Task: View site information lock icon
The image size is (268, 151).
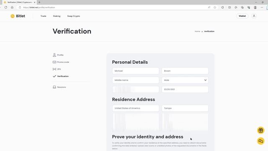Action: (x=20, y=8)
